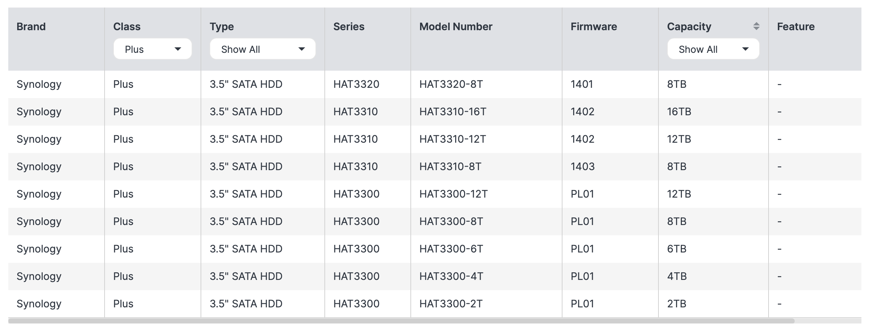Click firmware value 1401
The width and height of the screenshot is (869, 330).
(x=582, y=84)
